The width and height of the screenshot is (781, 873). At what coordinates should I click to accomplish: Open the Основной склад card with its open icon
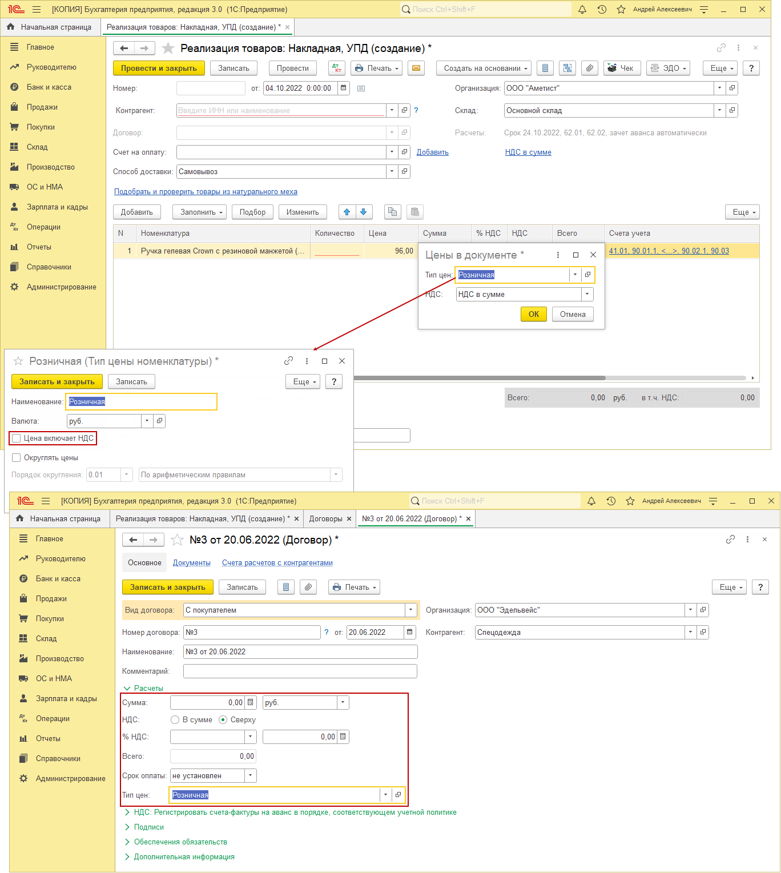tap(732, 110)
